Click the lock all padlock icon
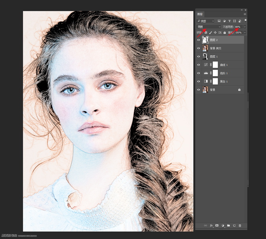 pos(225,32)
